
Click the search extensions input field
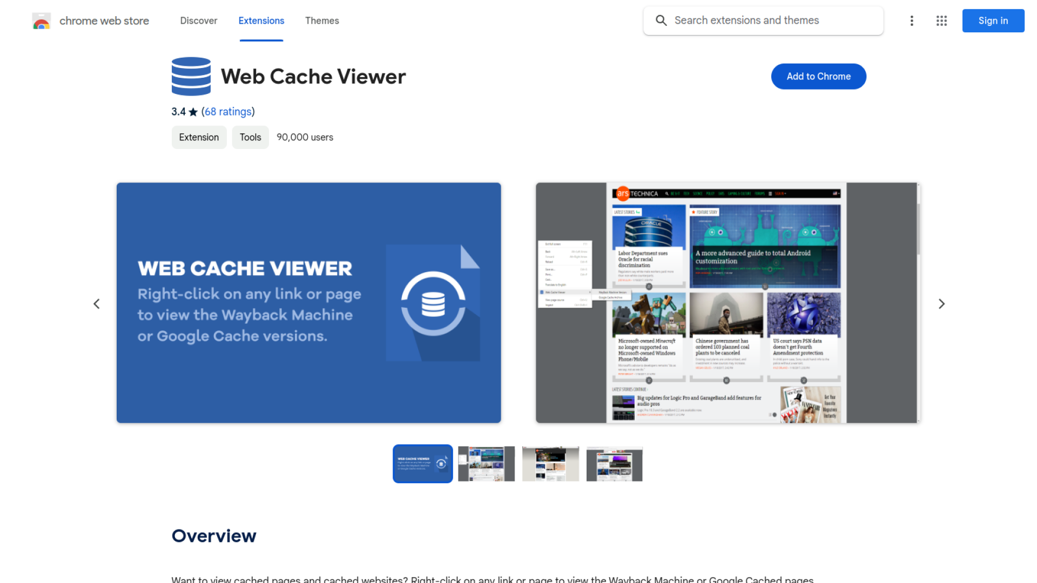756,21
